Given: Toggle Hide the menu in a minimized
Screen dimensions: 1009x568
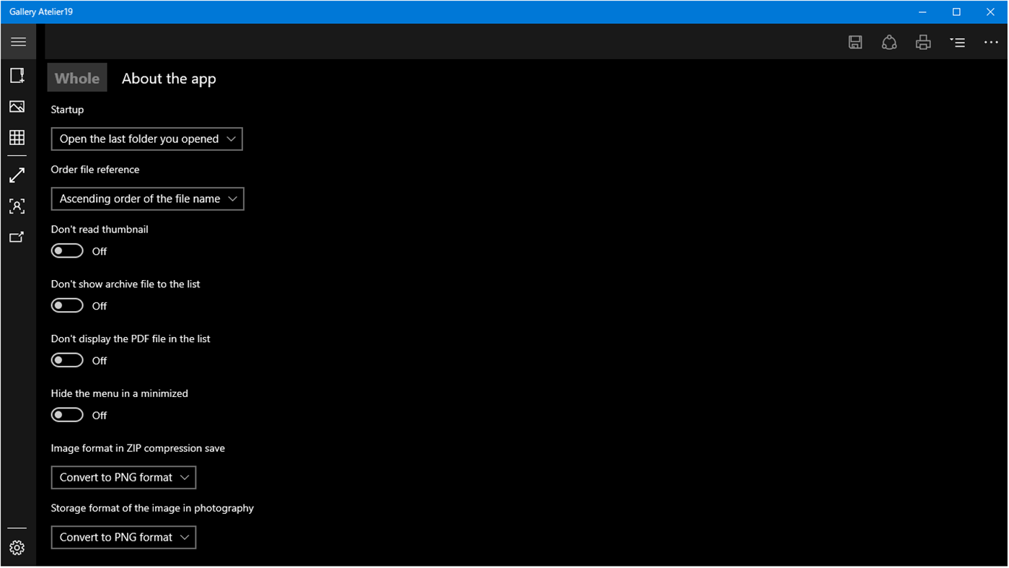Looking at the screenshot, I should 67,414.
